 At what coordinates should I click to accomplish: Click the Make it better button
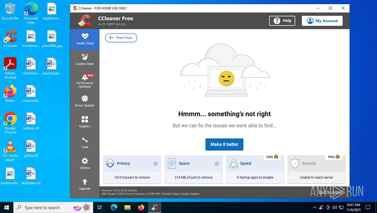(x=224, y=144)
